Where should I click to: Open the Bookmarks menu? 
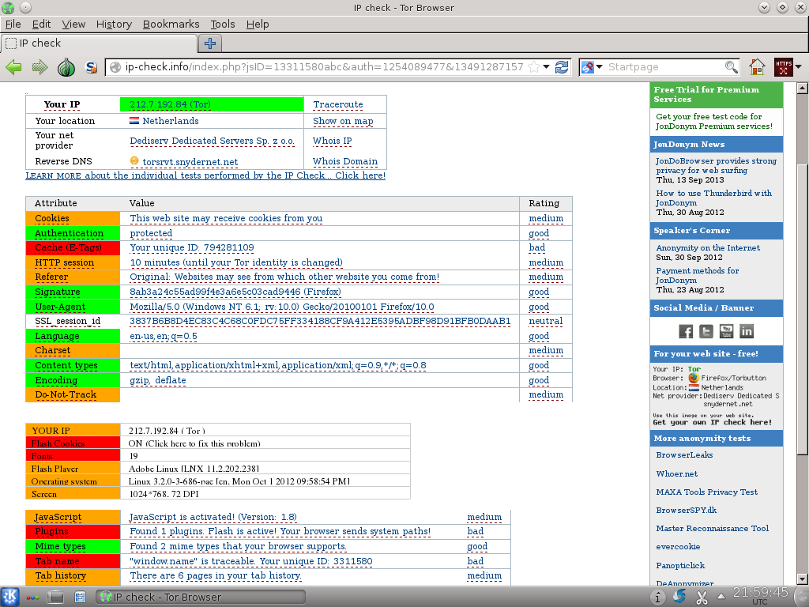tap(171, 25)
